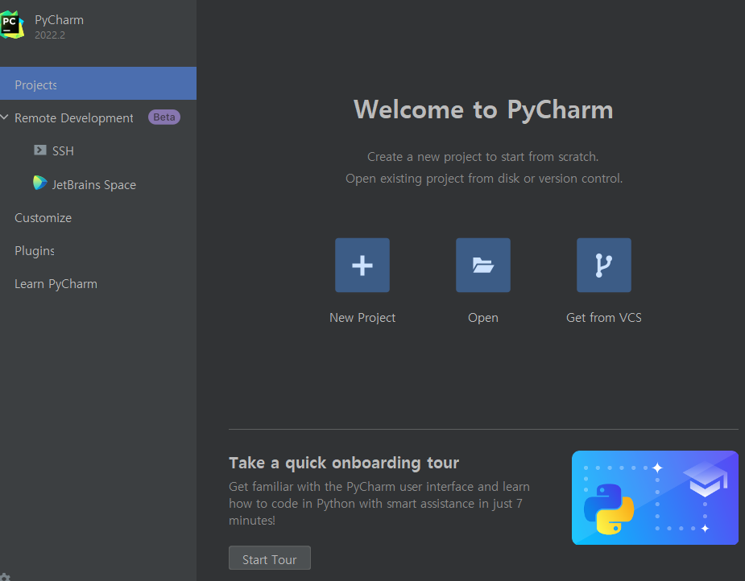The image size is (745, 581).
Task: Click the Open label under folder icon
Action: point(482,318)
